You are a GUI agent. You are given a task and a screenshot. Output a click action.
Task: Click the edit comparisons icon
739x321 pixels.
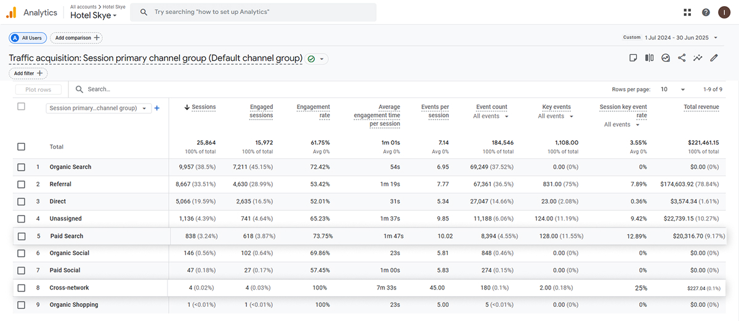coord(649,58)
